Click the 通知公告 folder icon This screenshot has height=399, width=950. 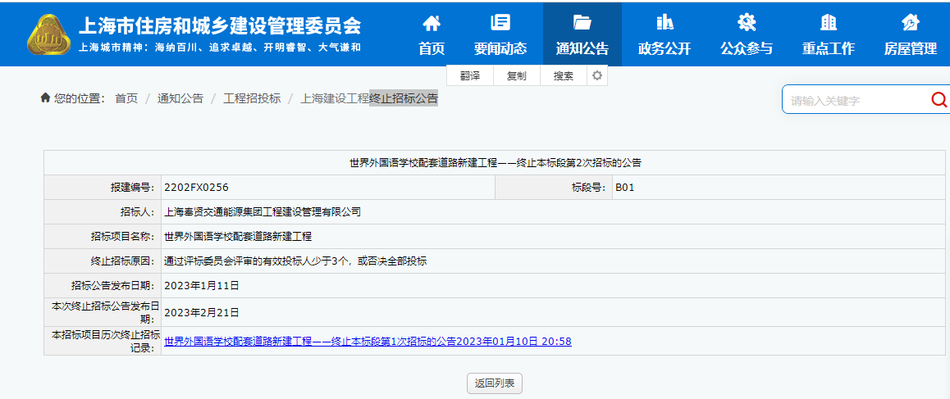coord(582,23)
